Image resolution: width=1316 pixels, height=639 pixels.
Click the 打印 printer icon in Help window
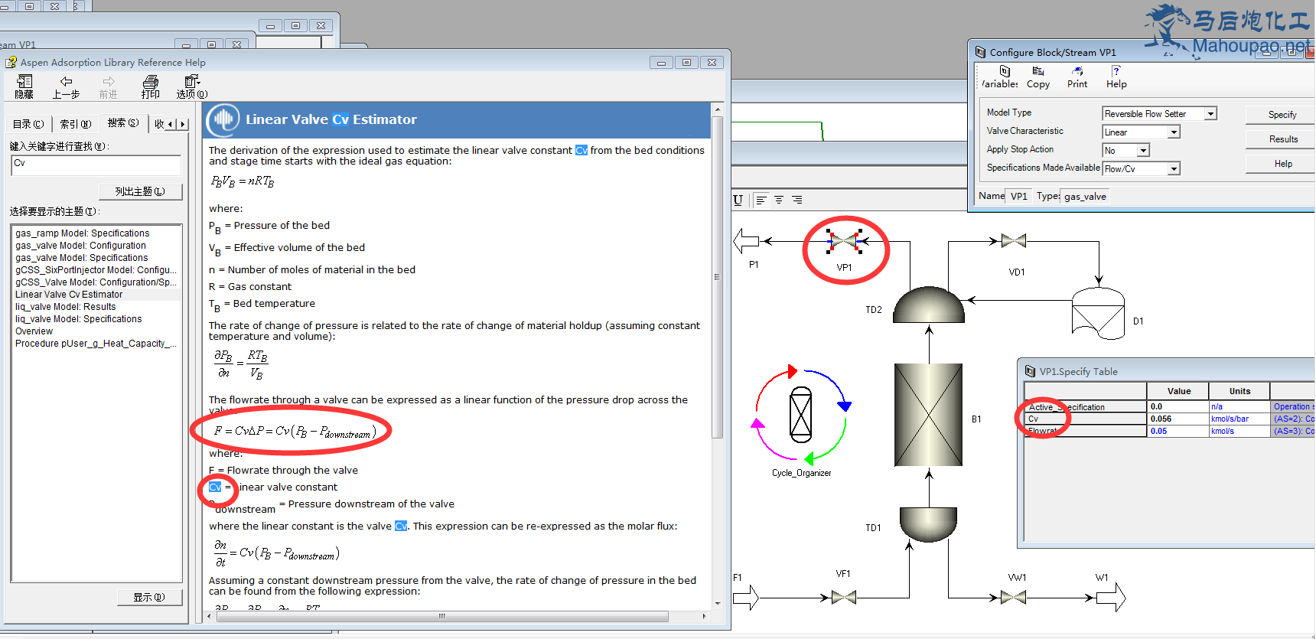coord(151,82)
